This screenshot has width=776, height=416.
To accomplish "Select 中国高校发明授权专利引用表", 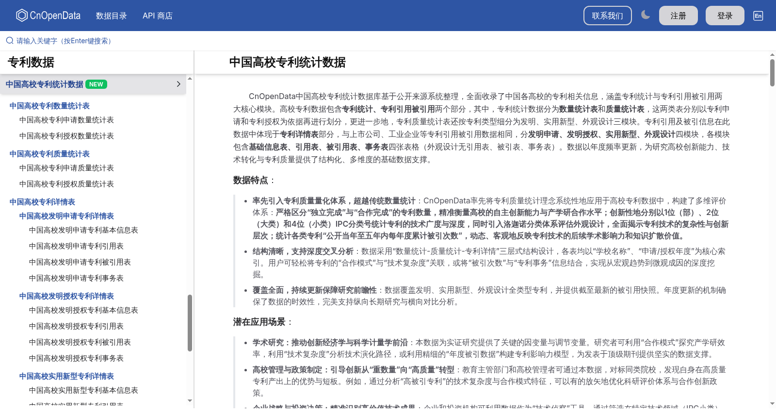I will tap(76, 326).
